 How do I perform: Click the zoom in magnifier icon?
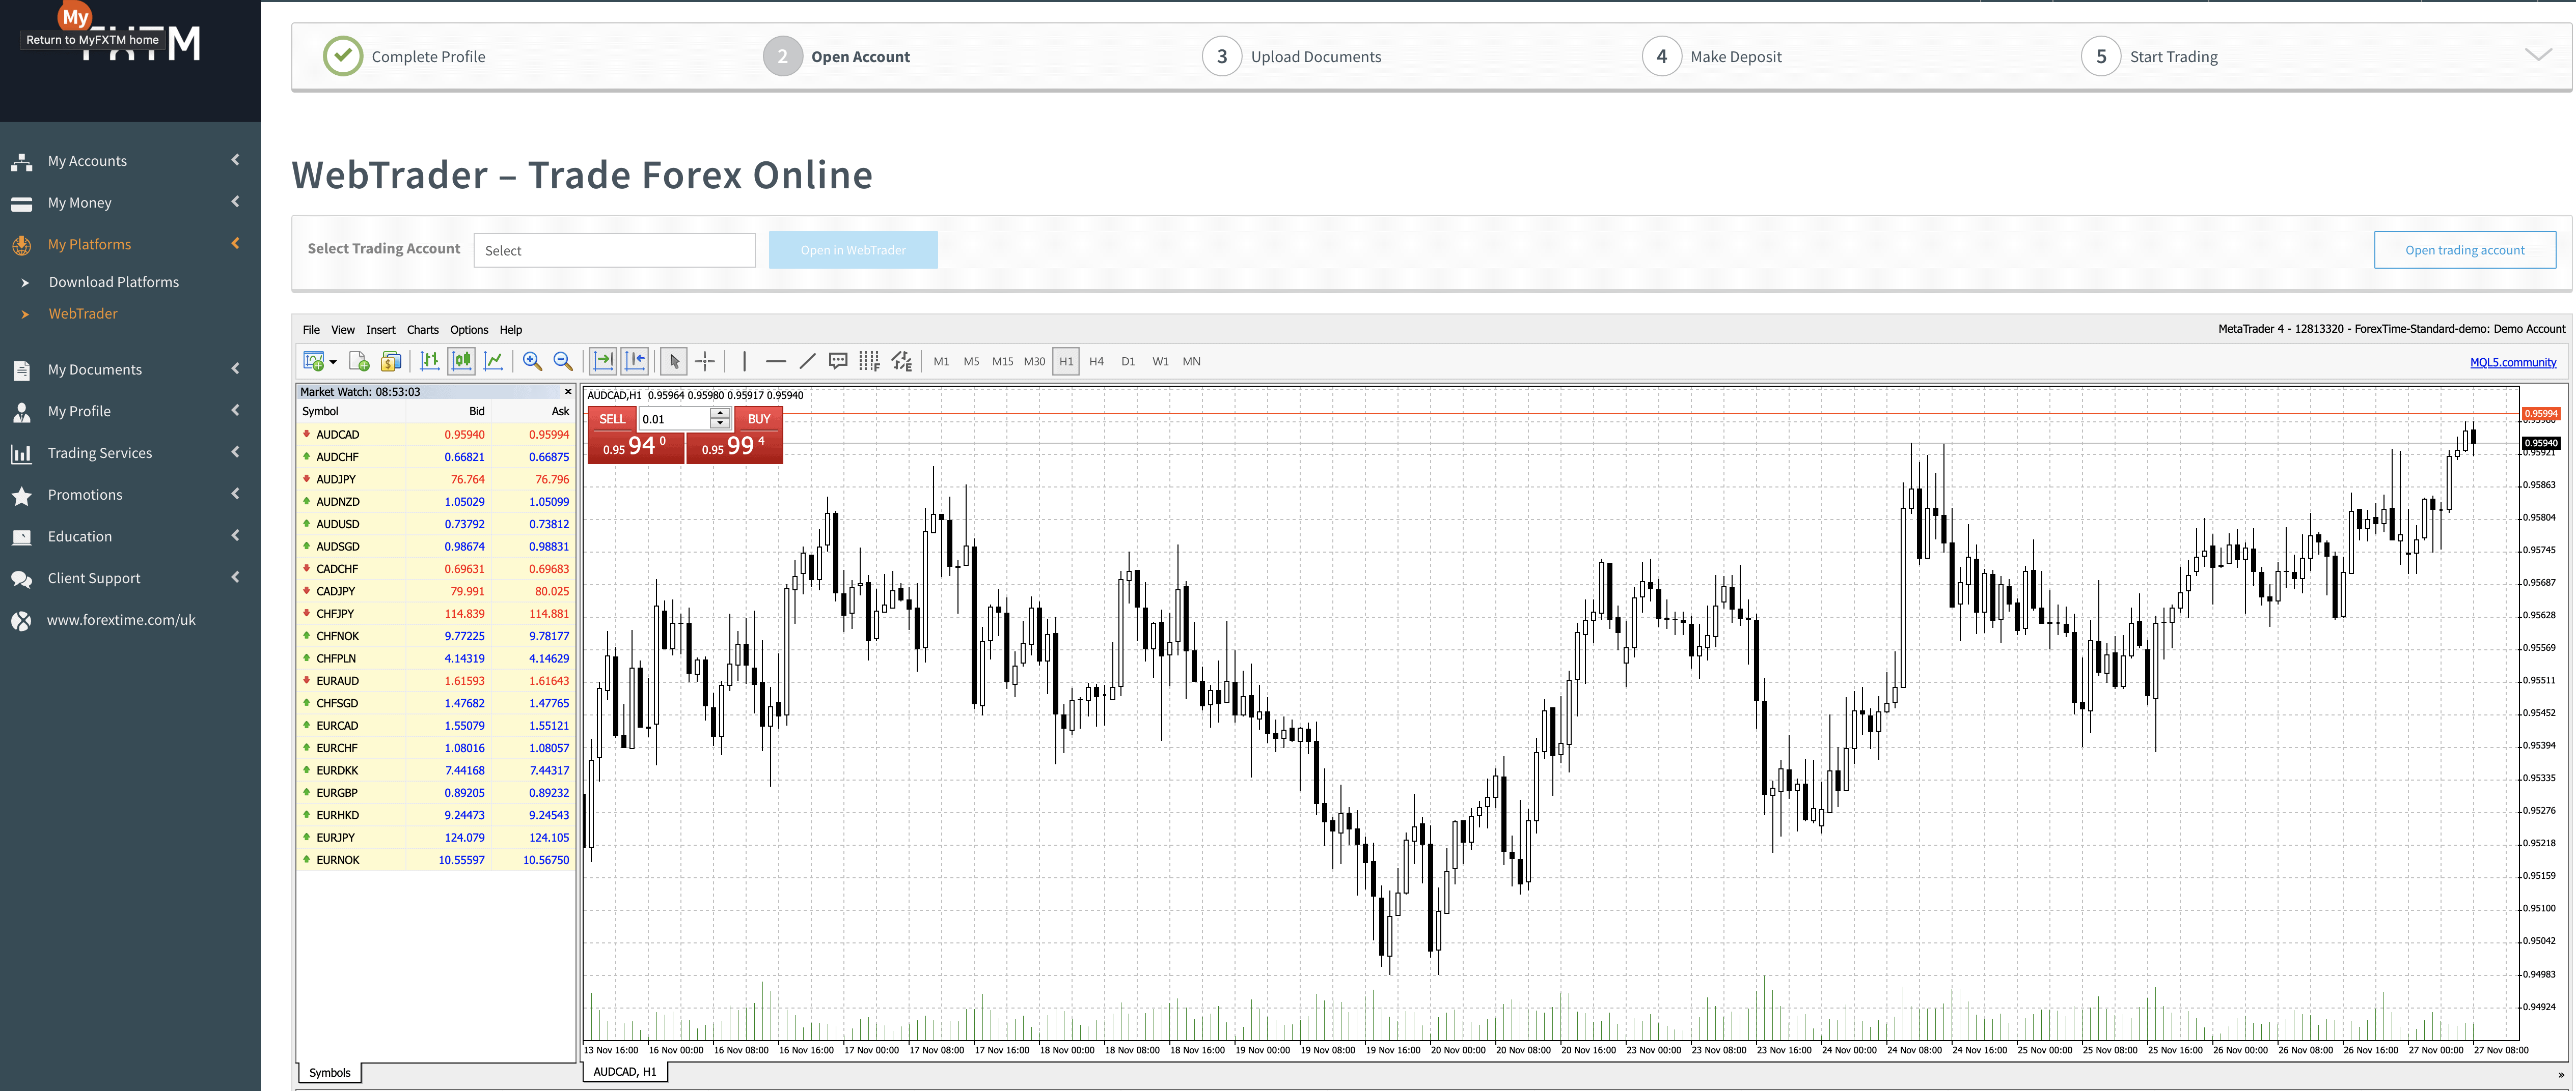point(532,362)
